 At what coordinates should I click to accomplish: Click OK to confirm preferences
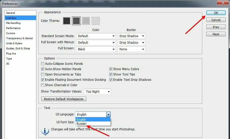tap(216, 13)
